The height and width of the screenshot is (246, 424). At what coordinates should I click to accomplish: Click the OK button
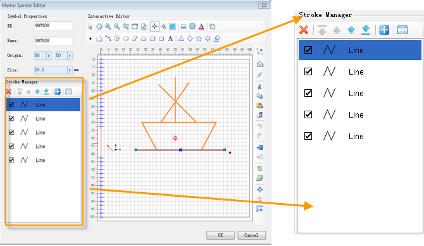click(x=220, y=235)
